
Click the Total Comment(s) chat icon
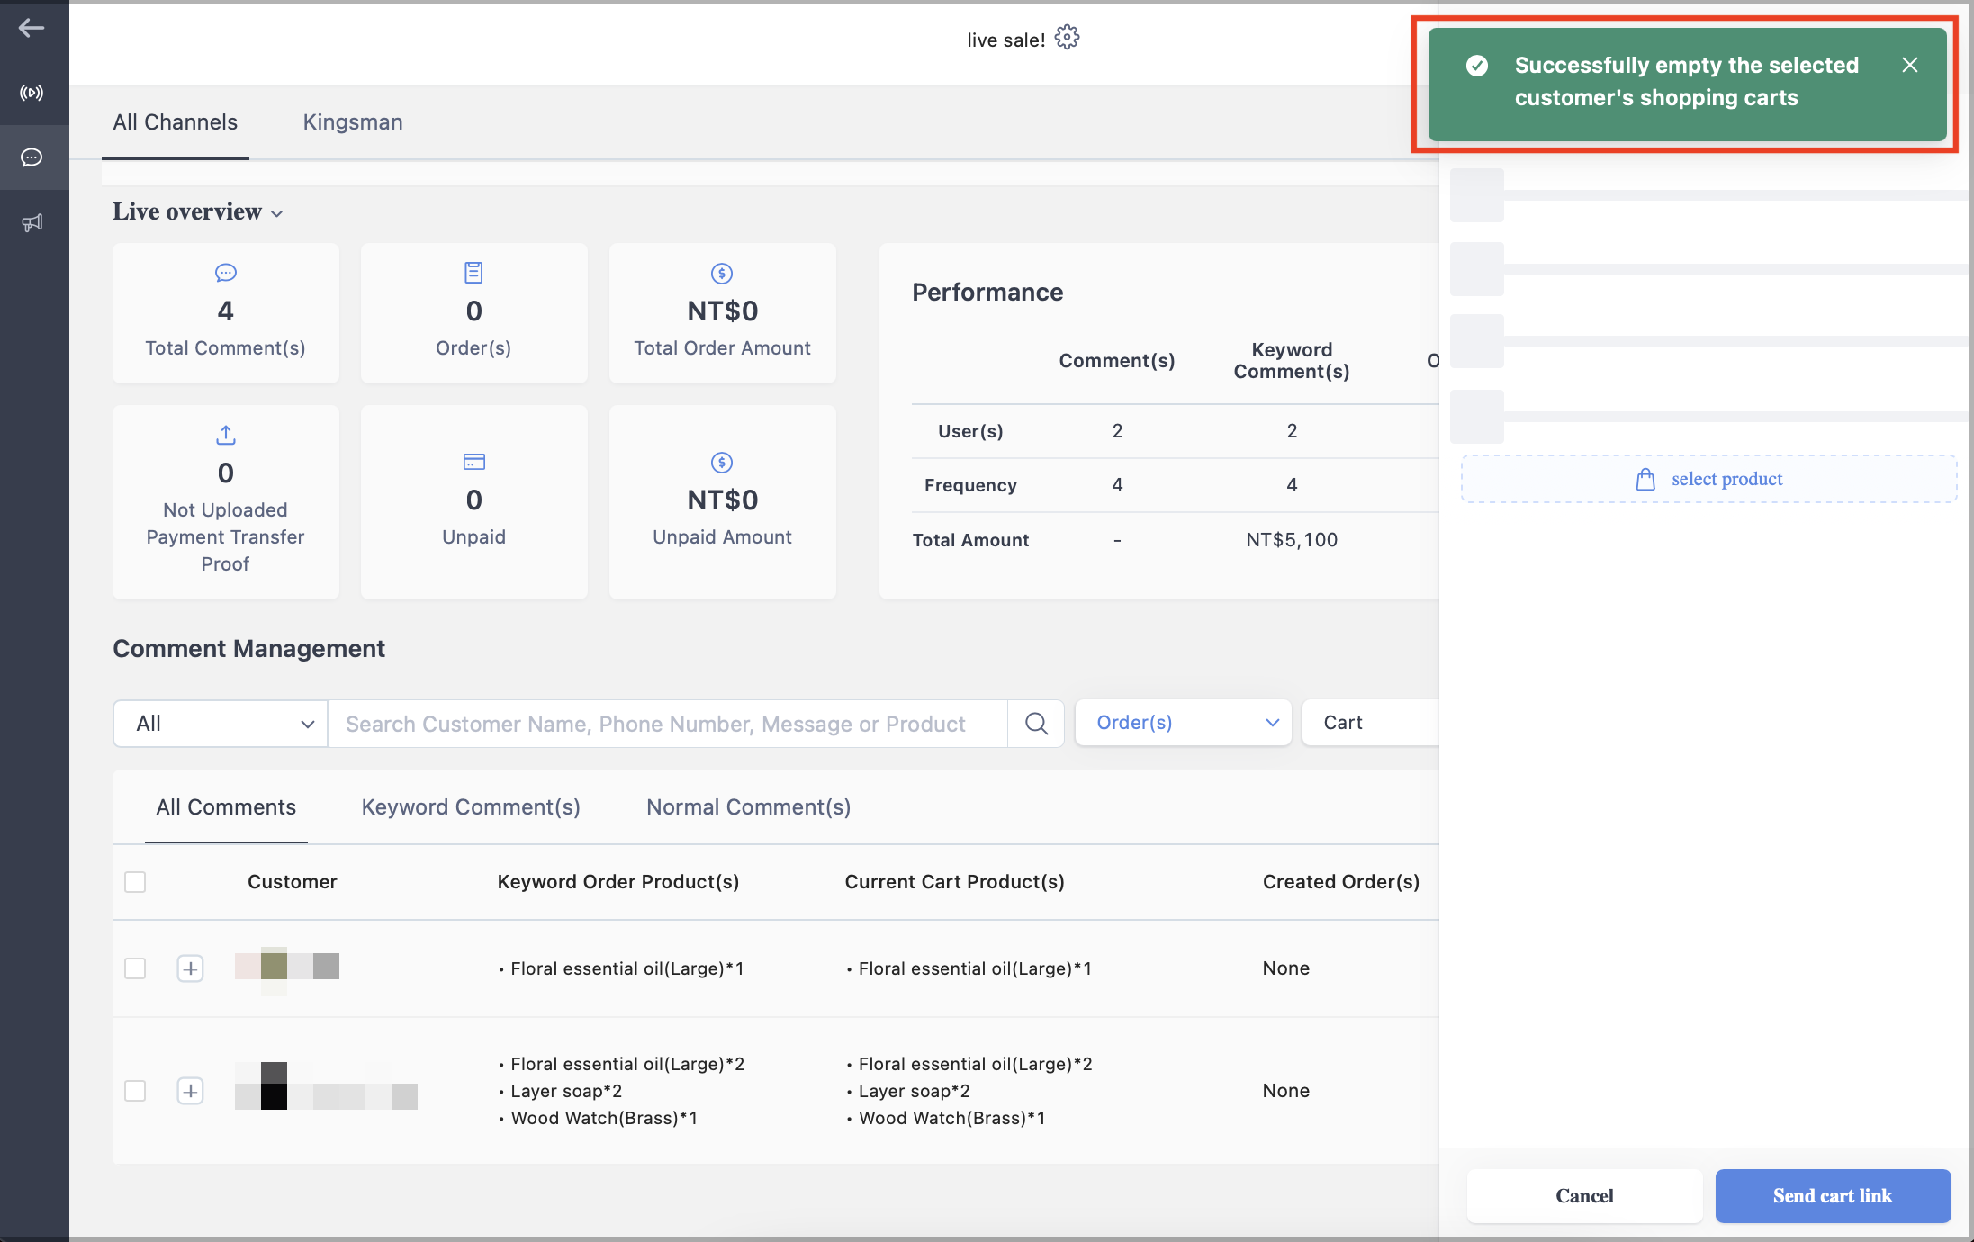tap(225, 273)
